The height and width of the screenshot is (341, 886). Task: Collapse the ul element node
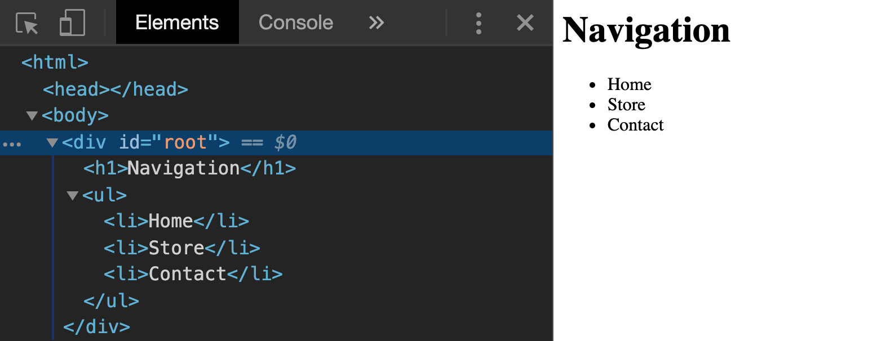(x=72, y=195)
